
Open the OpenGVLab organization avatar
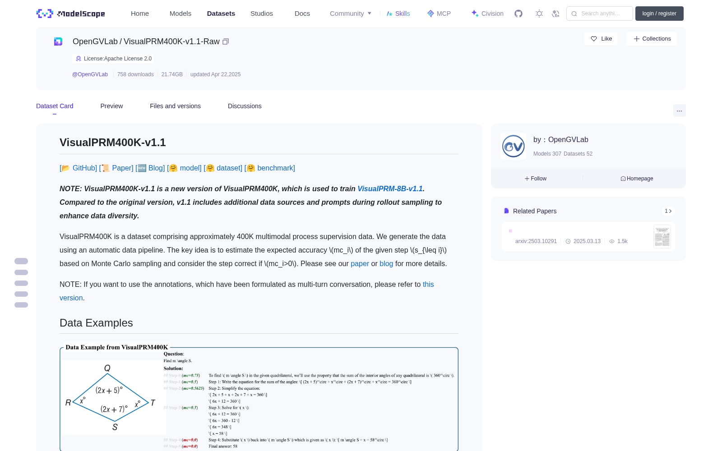514,146
